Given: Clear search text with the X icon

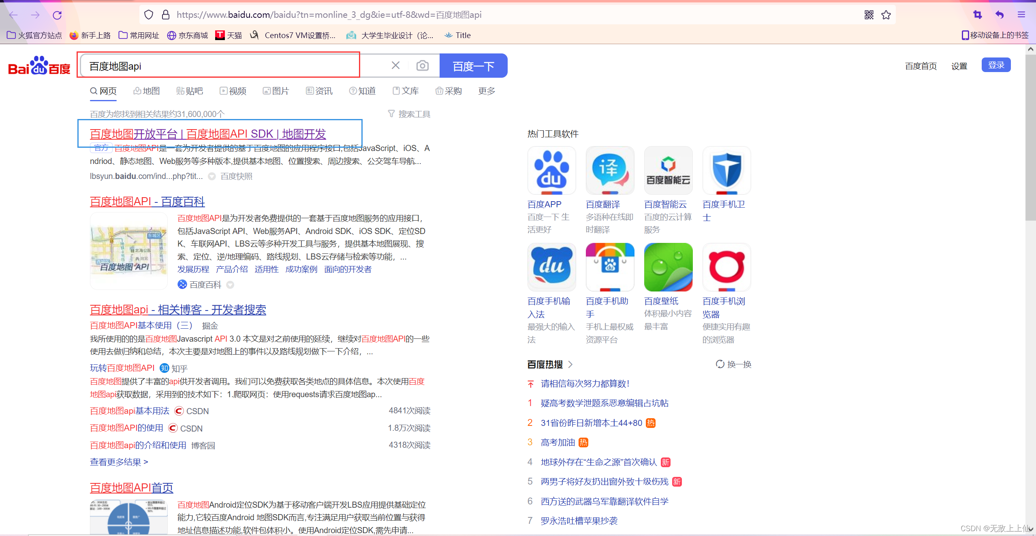Looking at the screenshot, I should click(395, 66).
